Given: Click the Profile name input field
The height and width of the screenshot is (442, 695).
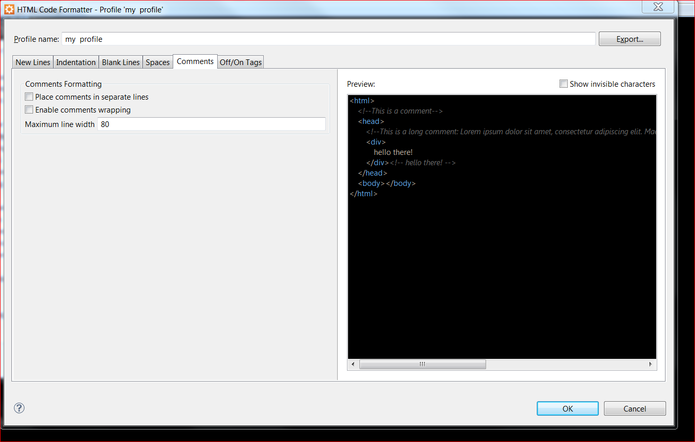Looking at the screenshot, I should [x=329, y=39].
